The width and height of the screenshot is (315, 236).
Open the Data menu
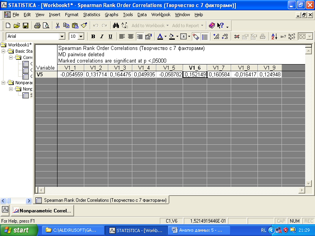(142, 15)
